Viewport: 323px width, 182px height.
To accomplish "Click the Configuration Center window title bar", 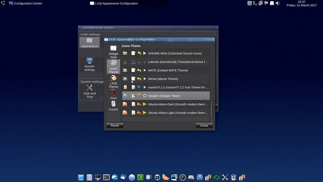I will [x=148, y=28].
